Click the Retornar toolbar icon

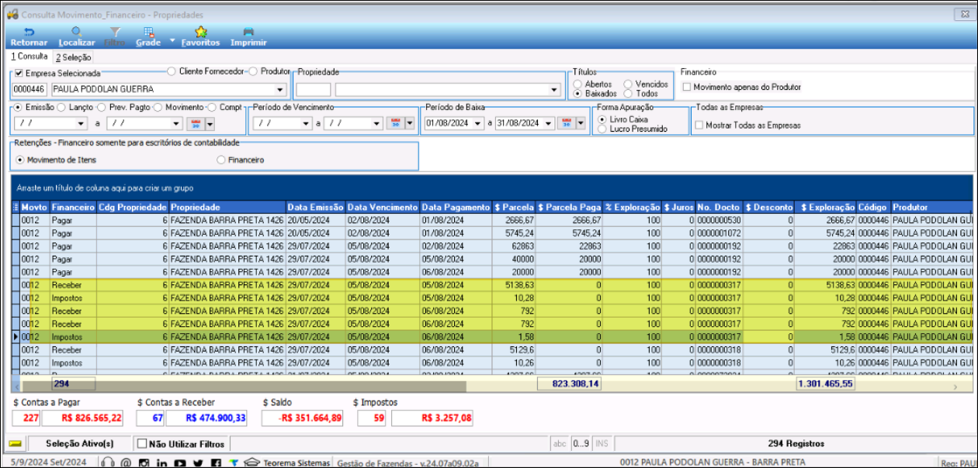coord(29,32)
